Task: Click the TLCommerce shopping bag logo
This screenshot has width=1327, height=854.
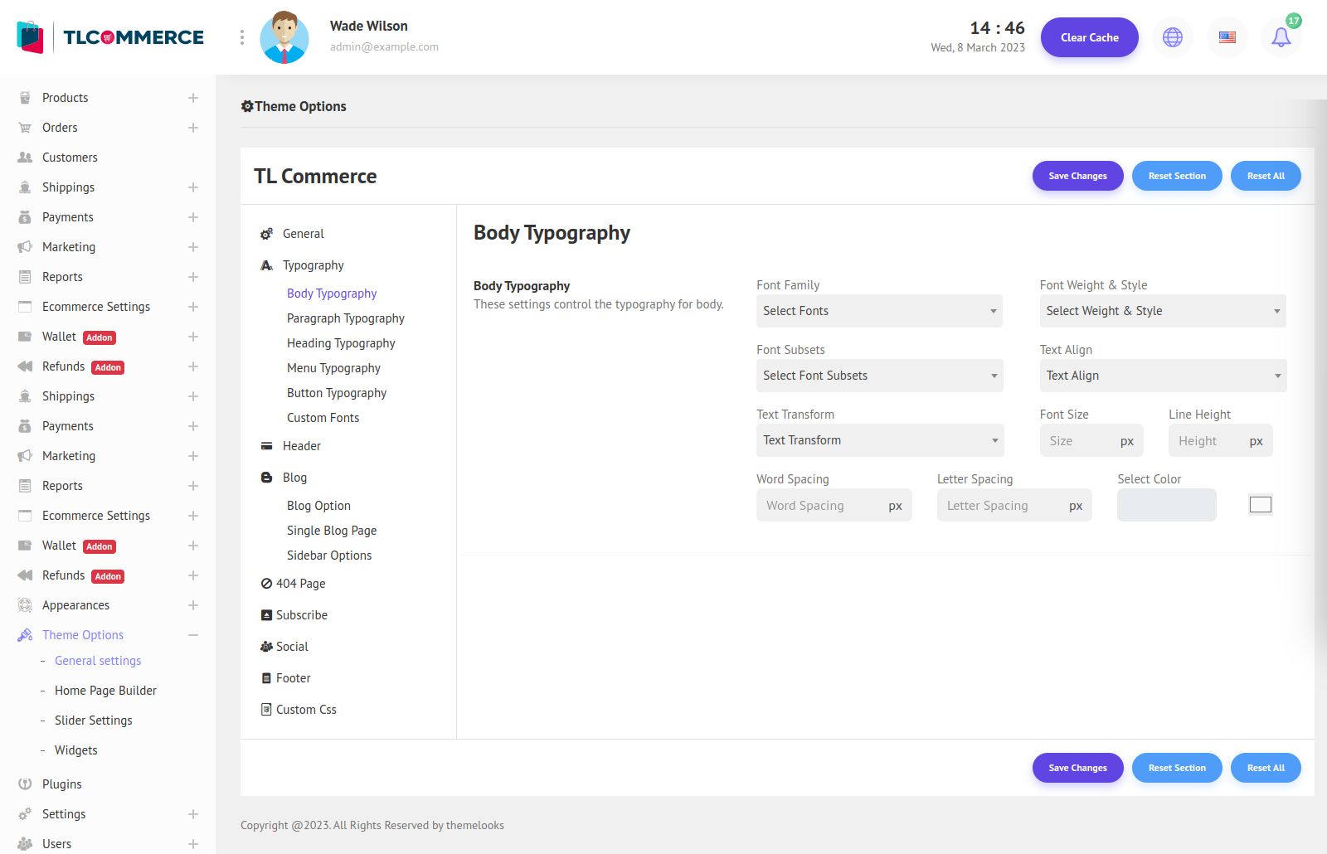Action: 30,37
